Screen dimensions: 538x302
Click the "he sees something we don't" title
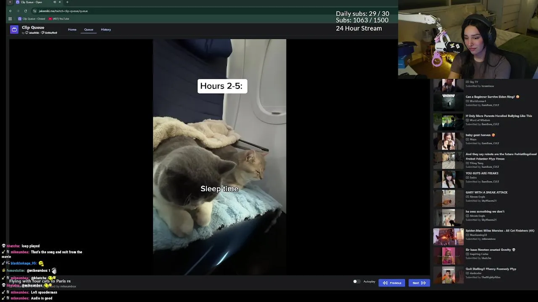[485, 212]
